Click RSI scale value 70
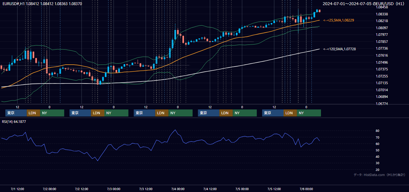 [x=378, y=137]
